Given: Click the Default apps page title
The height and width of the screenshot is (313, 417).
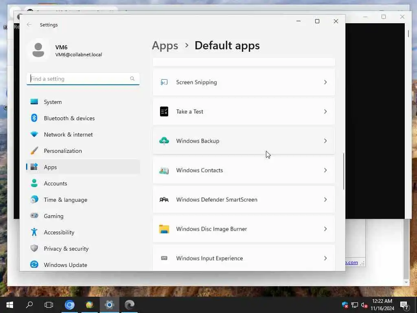Looking at the screenshot, I should coord(227,46).
